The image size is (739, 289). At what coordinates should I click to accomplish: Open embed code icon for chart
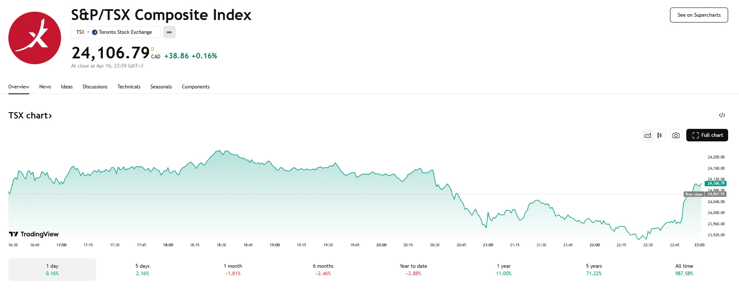(x=722, y=115)
